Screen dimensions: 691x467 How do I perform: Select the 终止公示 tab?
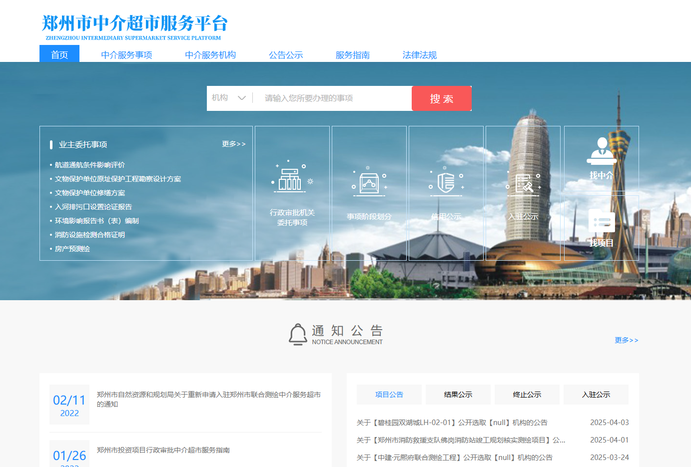coord(527,395)
